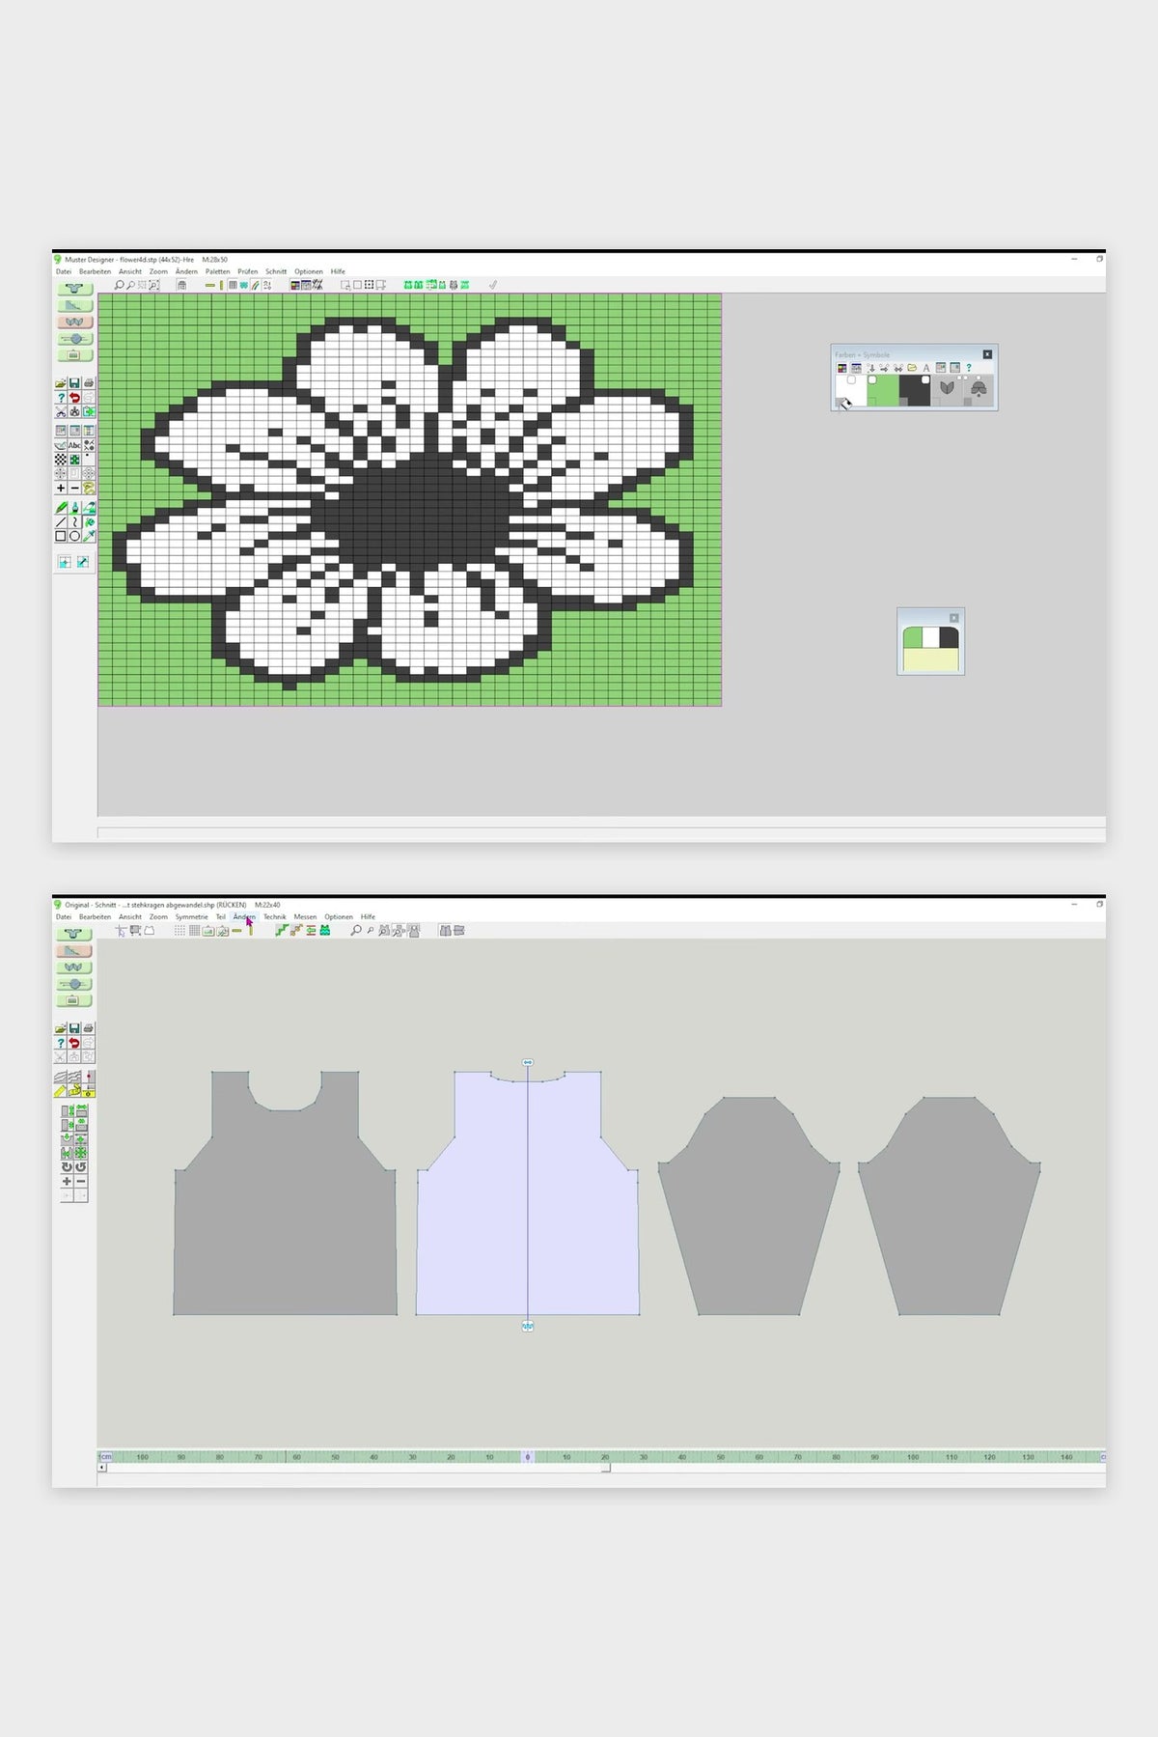Yellow folder icon in Farben + Symbole panel
The height and width of the screenshot is (1737, 1158).
[912, 368]
